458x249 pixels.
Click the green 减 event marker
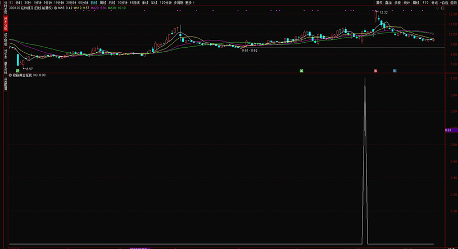pyautogui.click(x=301, y=71)
